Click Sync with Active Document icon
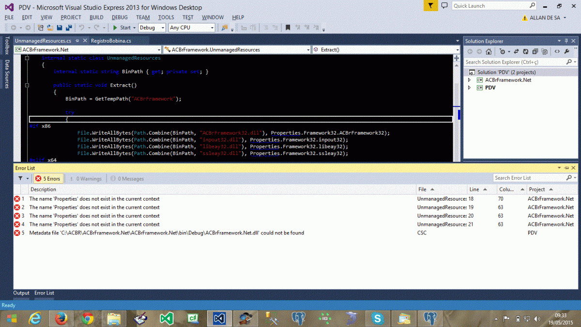This screenshot has height=327, width=581. click(517, 52)
